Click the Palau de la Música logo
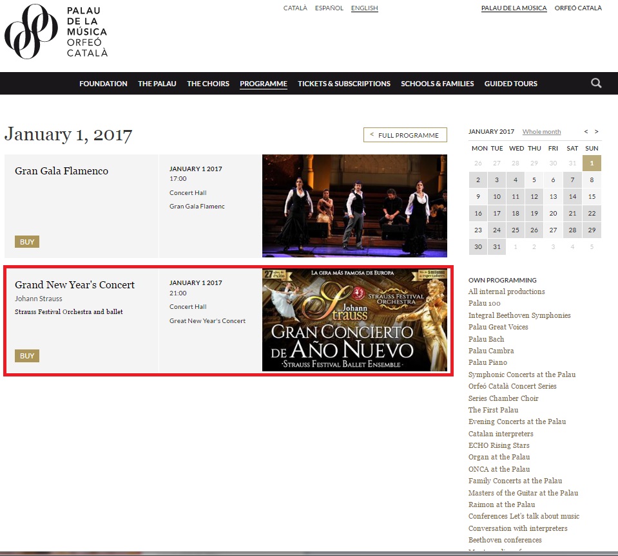Image resolution: width=618 pixels, height=556 pixels. (x=56, y=32)
